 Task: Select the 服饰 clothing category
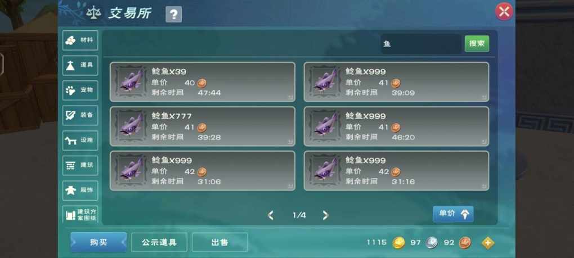point(80,191)
